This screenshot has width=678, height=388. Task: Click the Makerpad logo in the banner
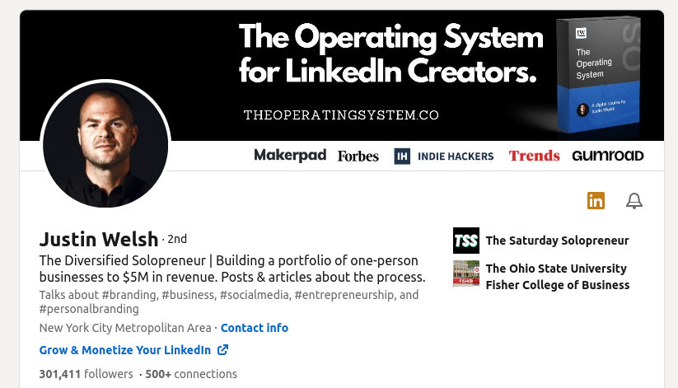coord(290,155)
